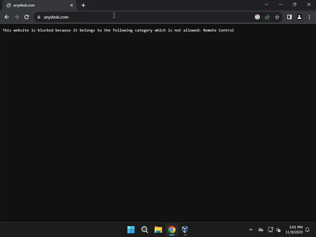Restore down the Chrome window
The width and height of the screenshot is (316, 237).
coord(295,4)
